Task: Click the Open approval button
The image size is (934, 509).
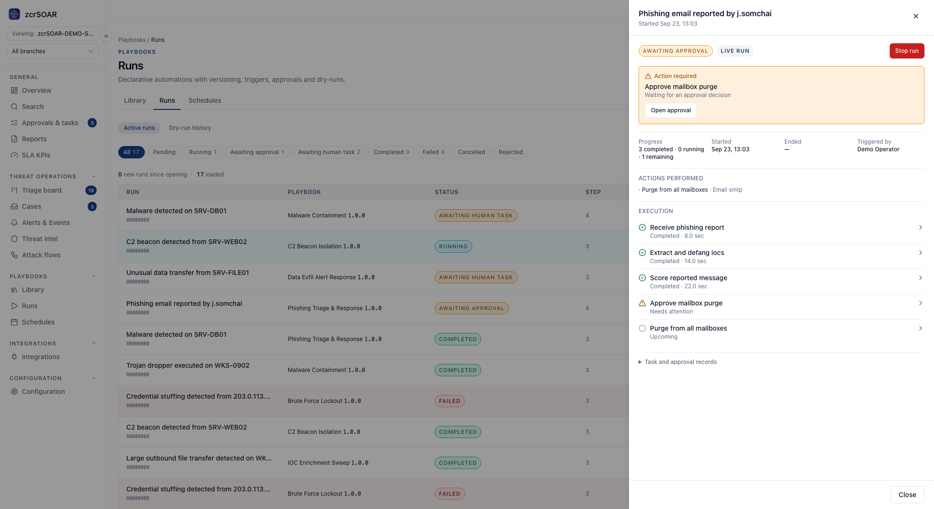Action: click(x=670, y=110)
